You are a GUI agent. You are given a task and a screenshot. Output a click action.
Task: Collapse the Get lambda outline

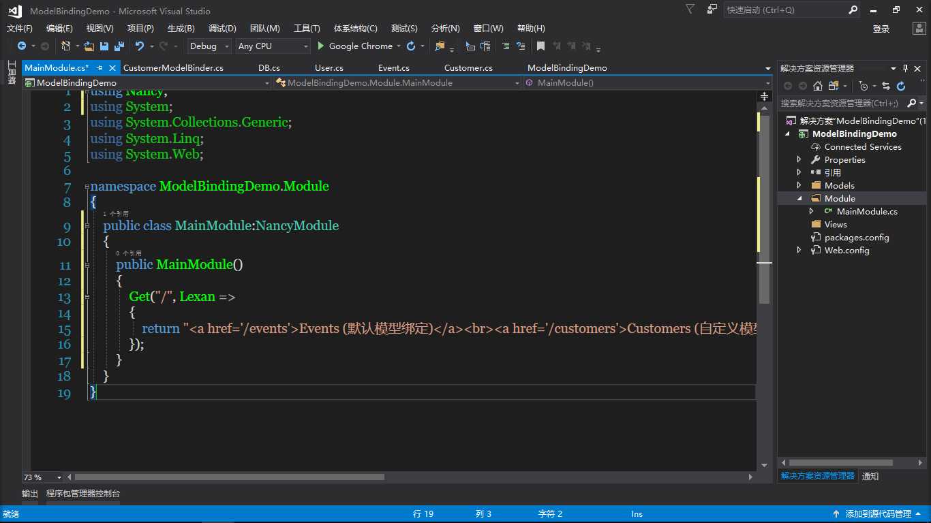point(87,297)
